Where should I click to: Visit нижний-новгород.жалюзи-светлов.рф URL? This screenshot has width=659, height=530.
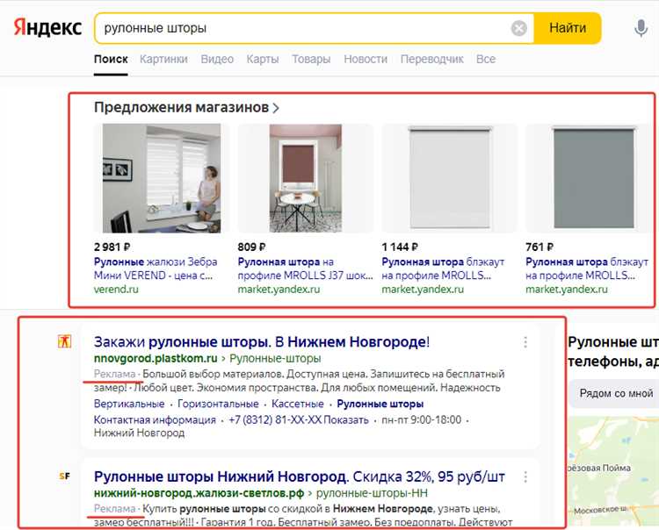click(199, 493)
